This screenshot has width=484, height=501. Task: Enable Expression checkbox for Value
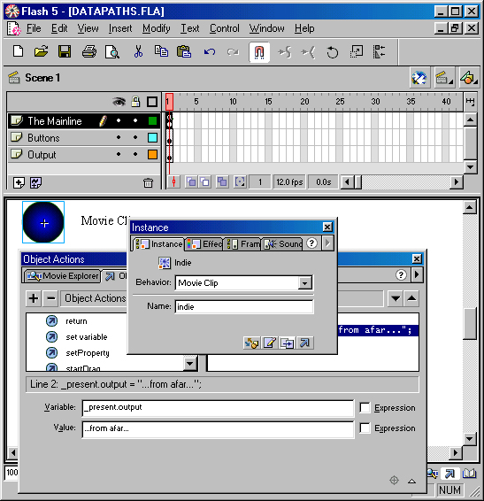(x=365, y=428)
